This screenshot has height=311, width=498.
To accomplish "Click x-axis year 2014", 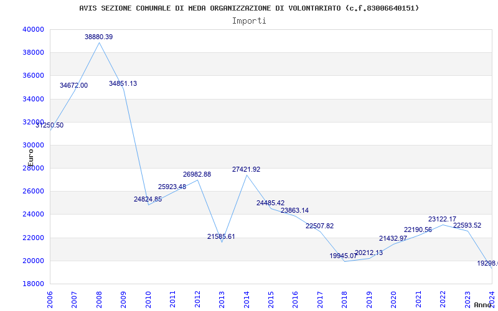I will (246, 299).
